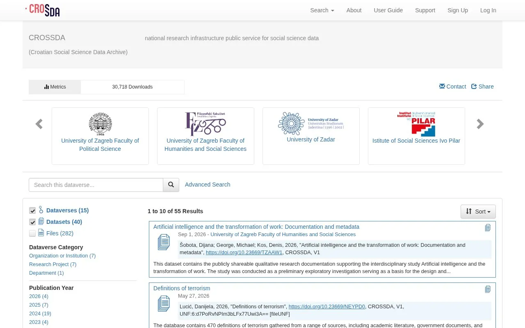The image size is (525, 328).
Task: Filter by publication year 2026
Action: [39, 296]
